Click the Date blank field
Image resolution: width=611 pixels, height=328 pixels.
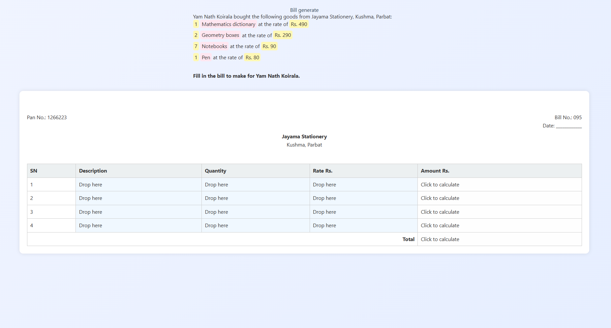pos(568,126)
